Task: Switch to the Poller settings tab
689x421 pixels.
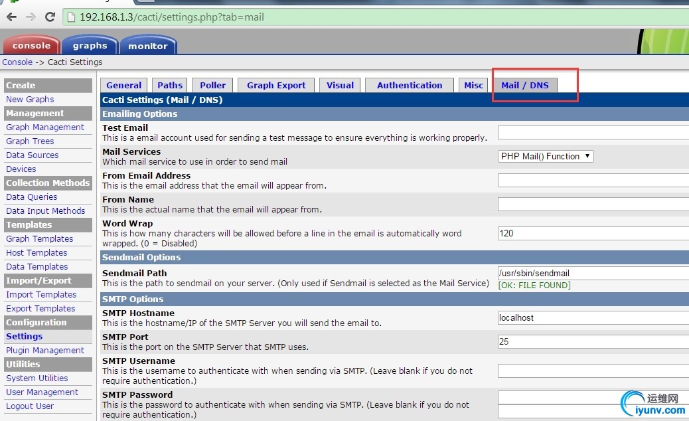Action: pyautogui.click(x=212, y=85)
